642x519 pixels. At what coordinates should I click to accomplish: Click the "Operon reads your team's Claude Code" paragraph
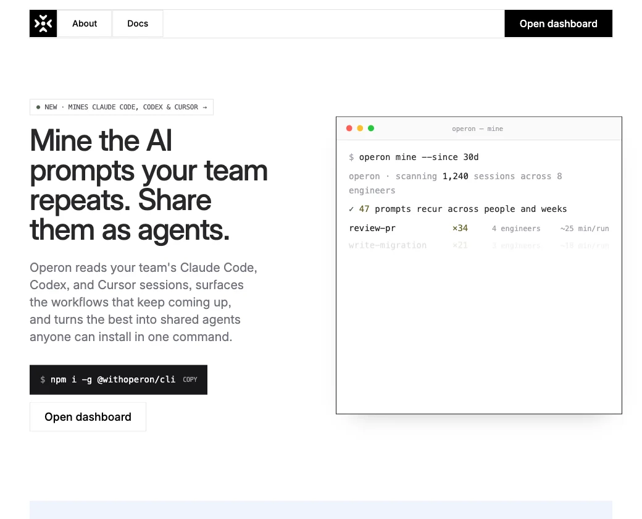[143, 302]
